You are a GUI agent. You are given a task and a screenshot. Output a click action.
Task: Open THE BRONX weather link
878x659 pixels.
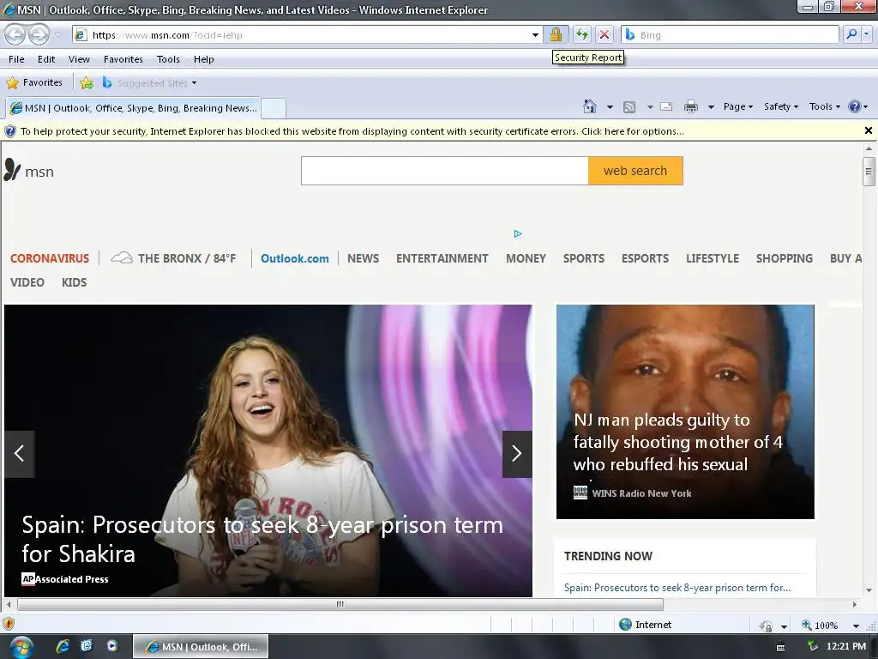tap(173, 258)
